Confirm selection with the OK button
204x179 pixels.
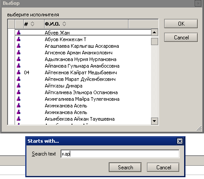pos(181,23)
